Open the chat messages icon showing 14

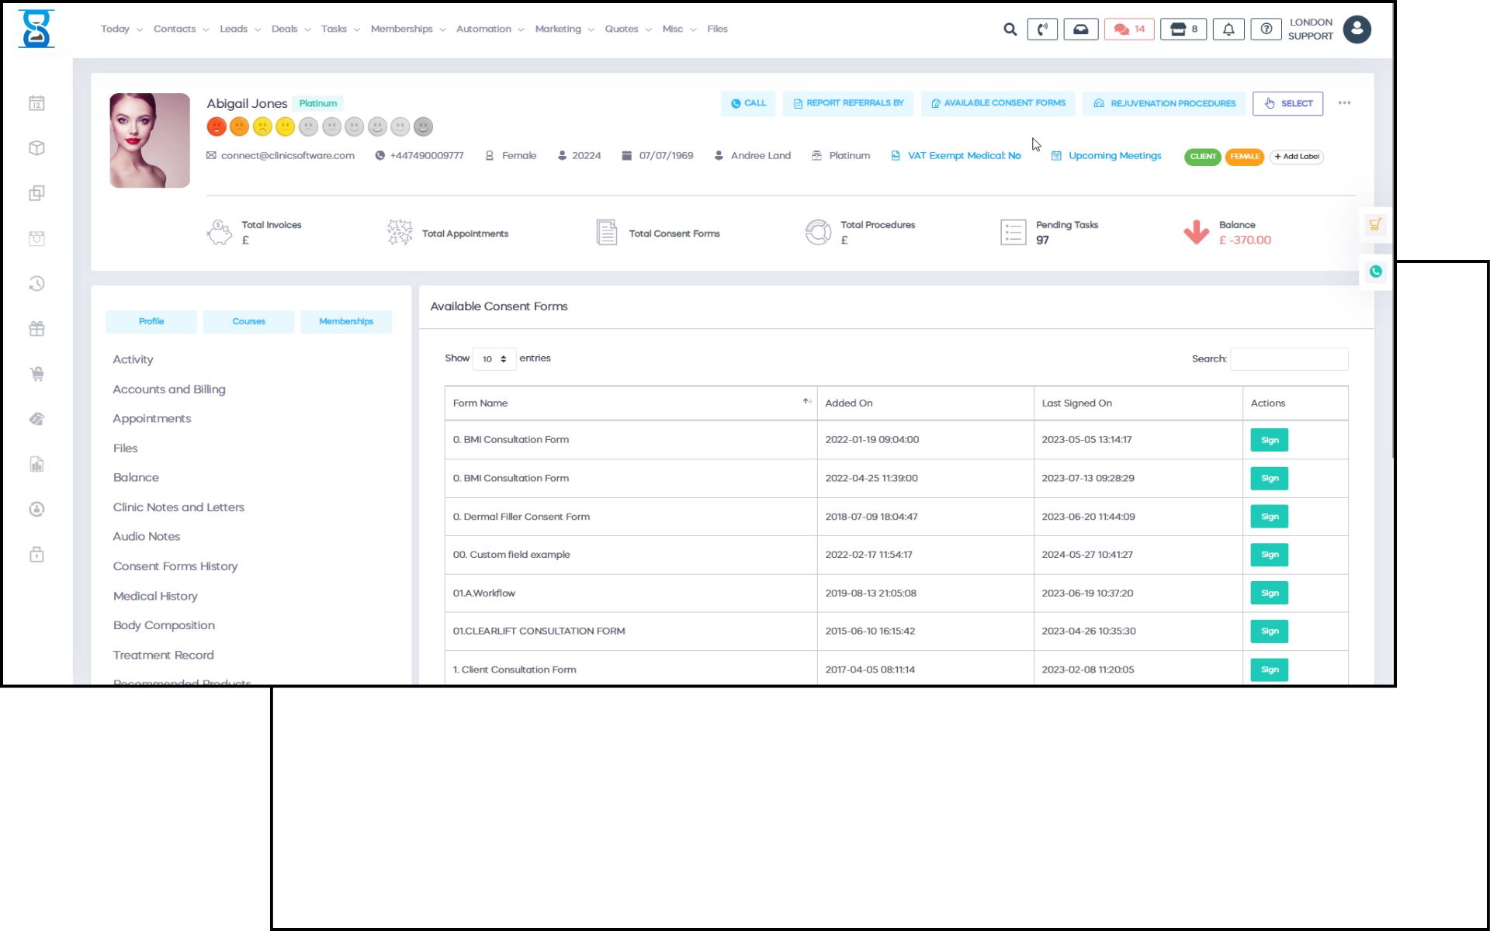1129,29
